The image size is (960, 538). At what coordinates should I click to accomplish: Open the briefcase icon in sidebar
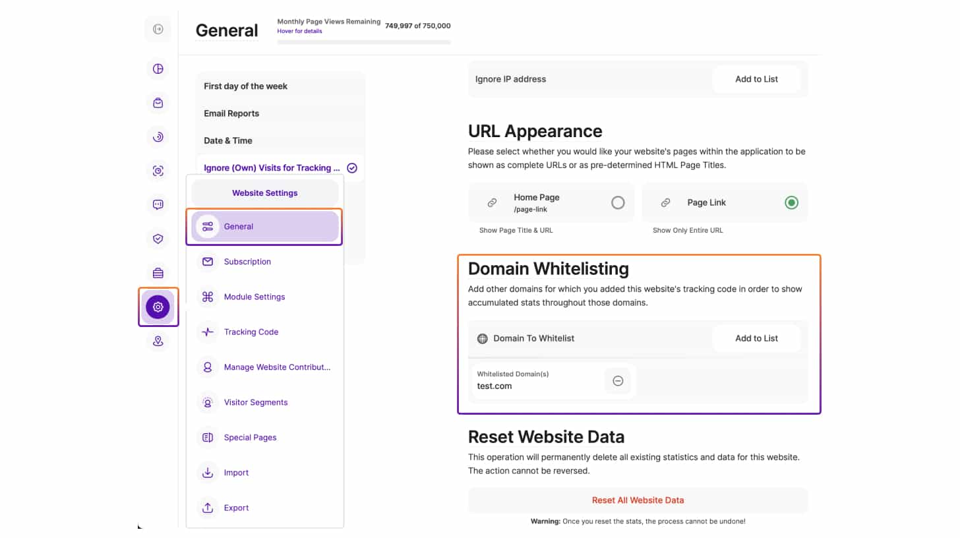click(x=158, y=273)
